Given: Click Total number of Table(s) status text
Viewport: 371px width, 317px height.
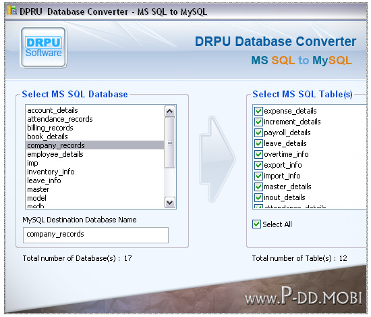Looking at the screenshot, I should 299,258.
